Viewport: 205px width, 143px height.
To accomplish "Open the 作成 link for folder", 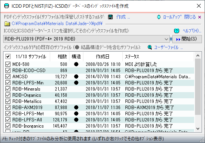I will click(x=123, y=17).
